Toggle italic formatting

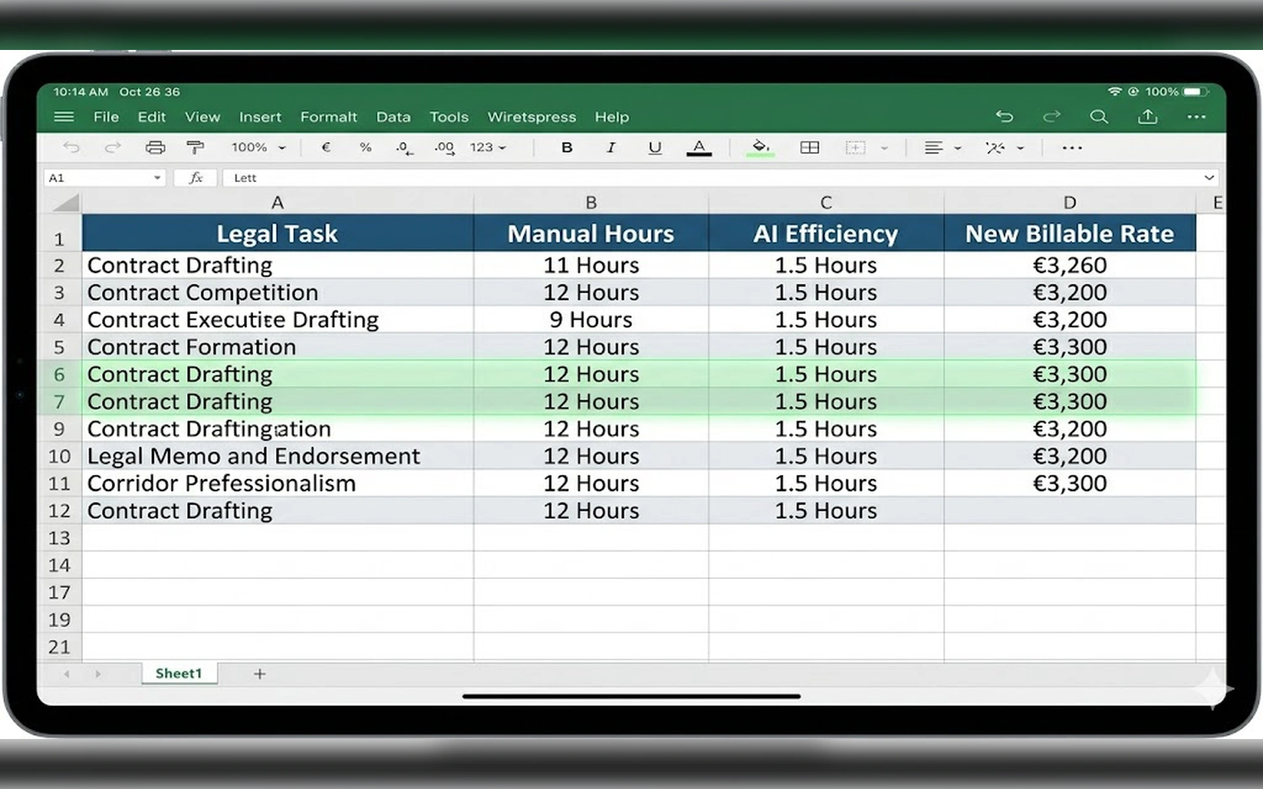(610, 147)
